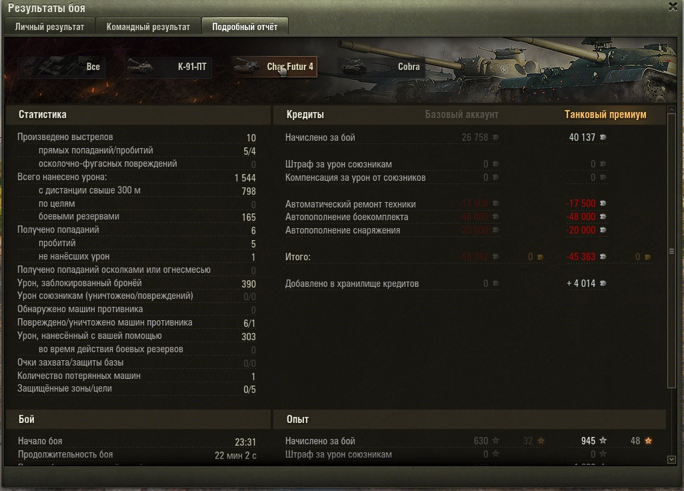Switch to the Личный результат tab
This screenshot has width=684, height=491.
(49, 27)
